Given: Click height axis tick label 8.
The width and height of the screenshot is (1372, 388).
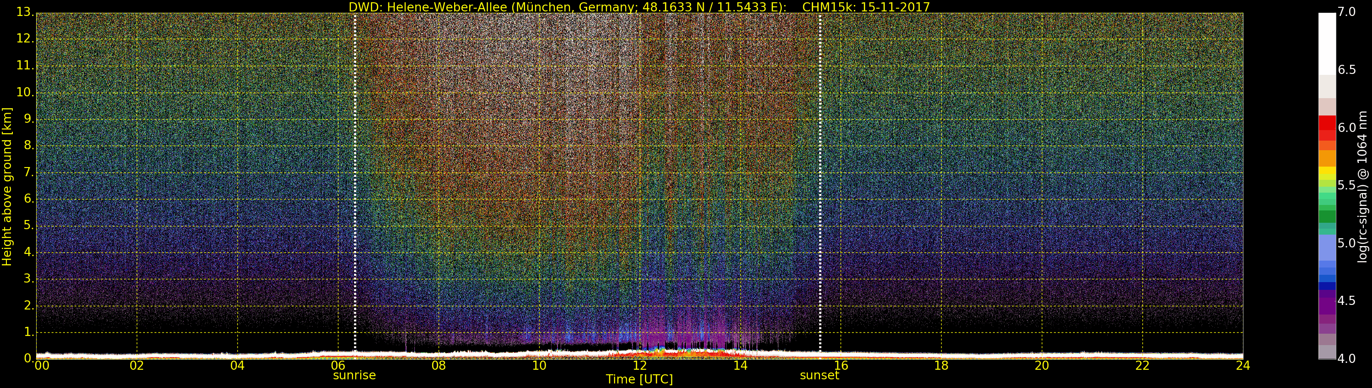Looking at the screenshot, I should tap(29, 146).
